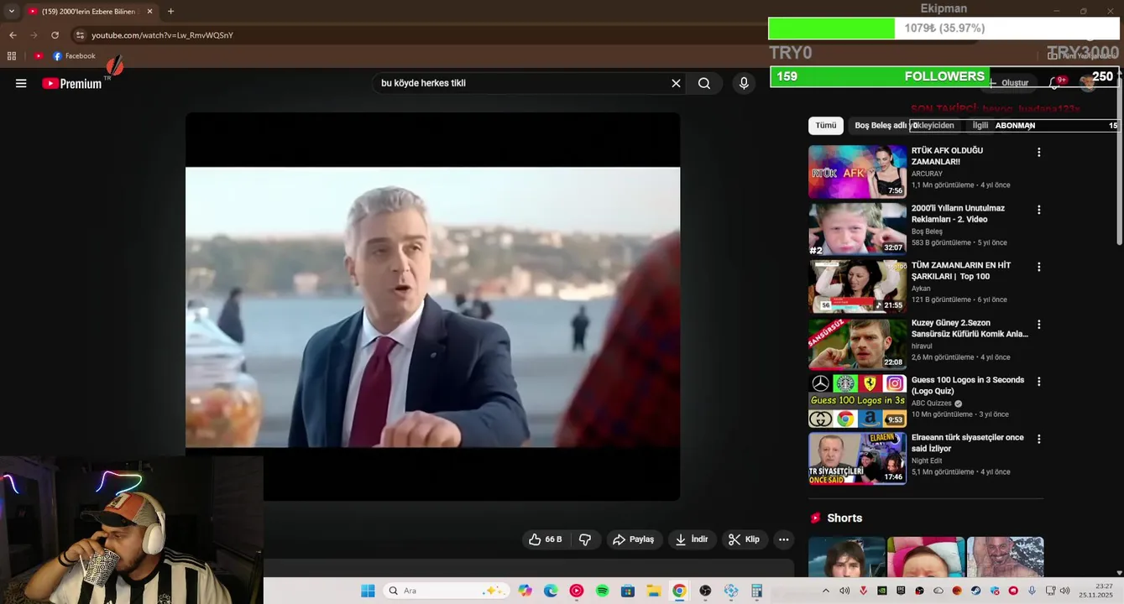Click the magnifier search button
Viewport: 1124px width, 604px height.
tap(704, 83)
